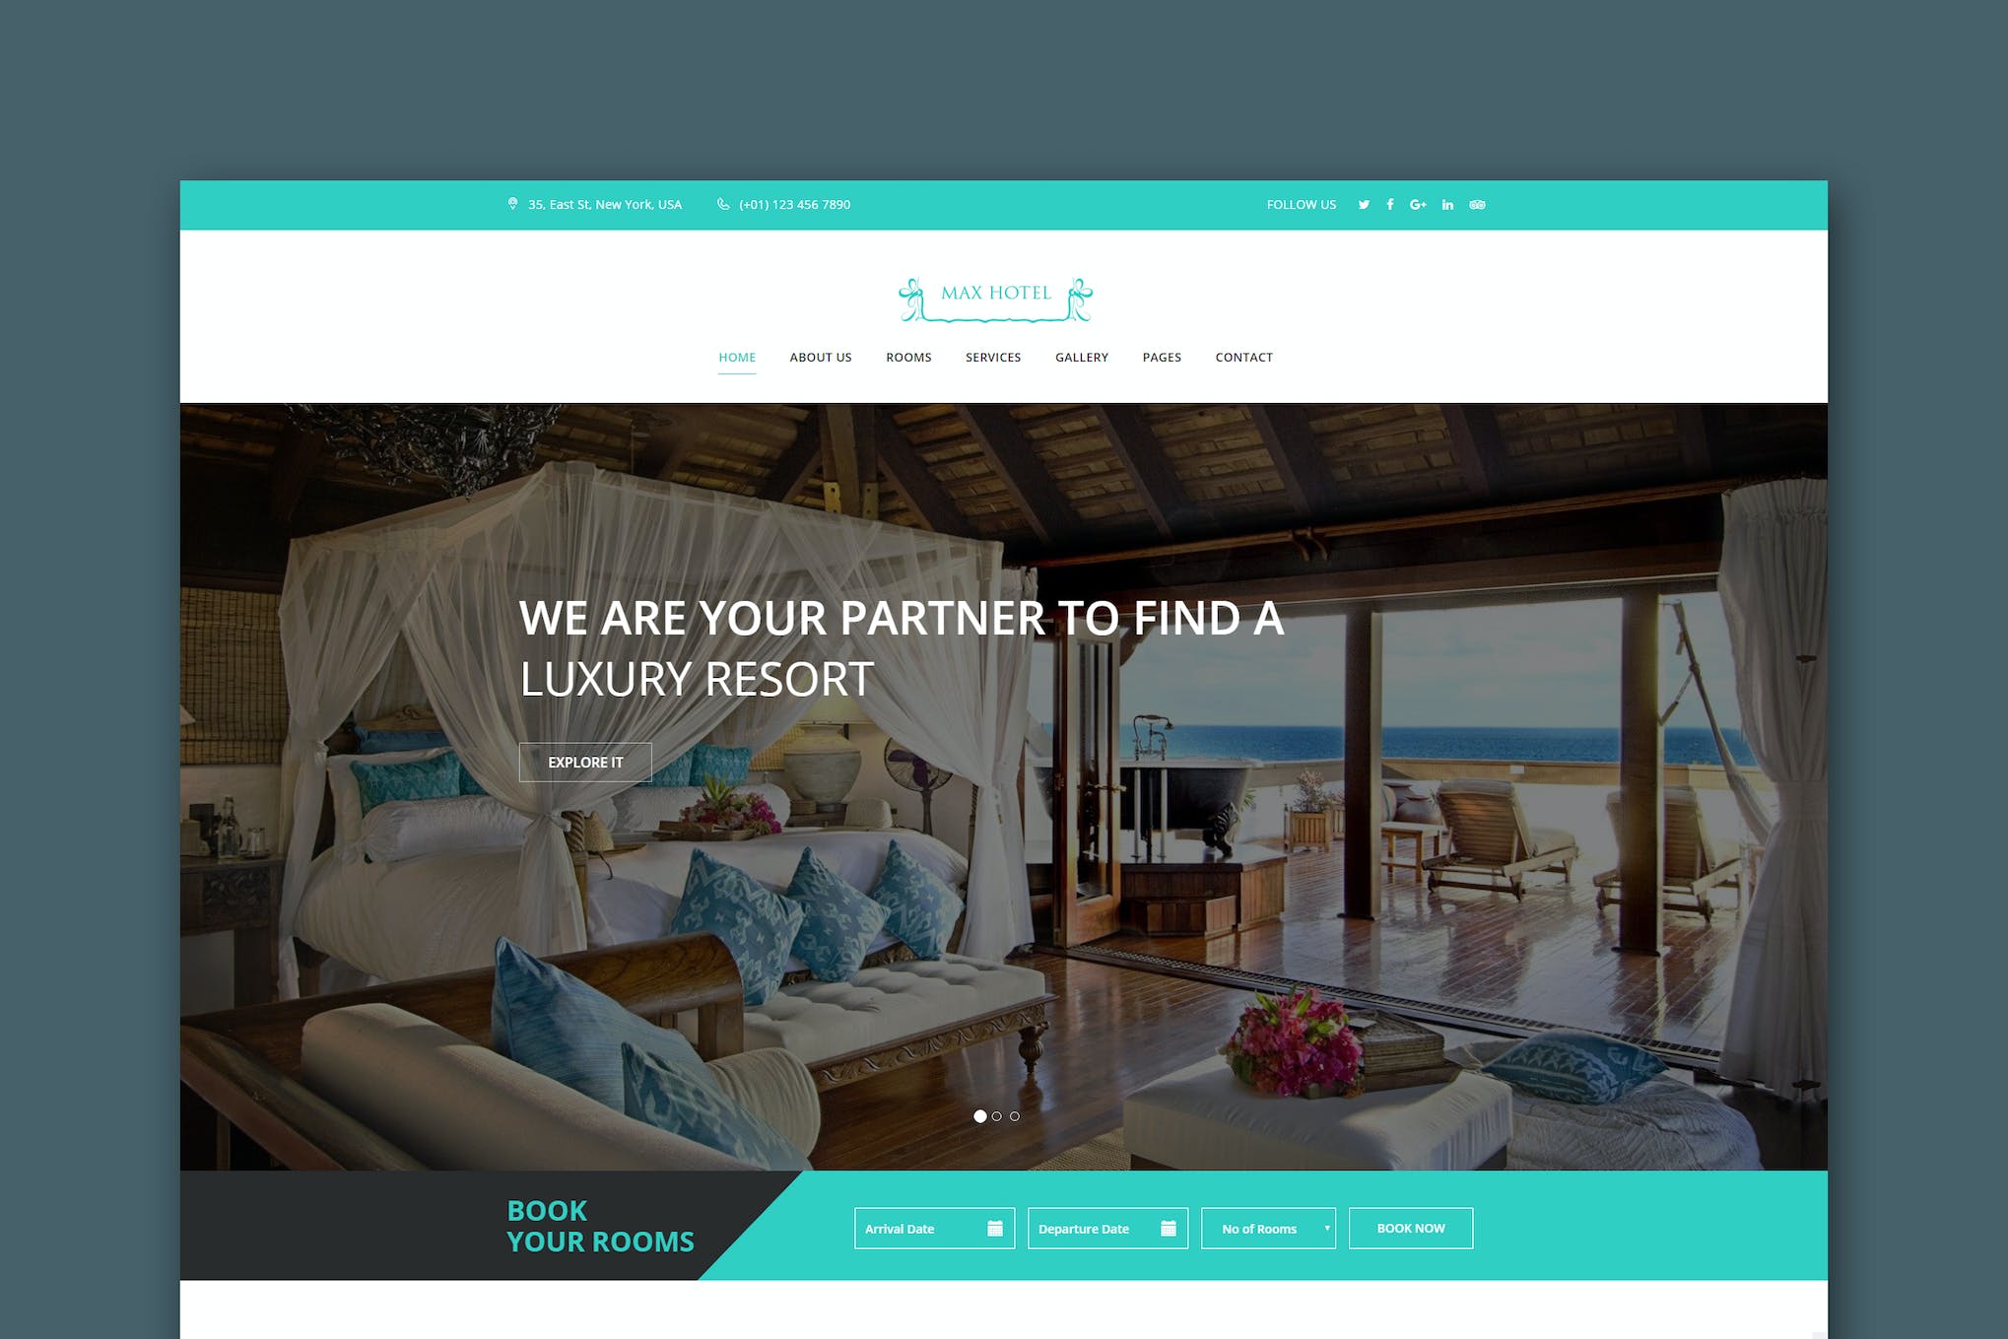Click the EXPLORE IT button
This screenshot has width=2008, height=1339.
(x=585, y=763)
